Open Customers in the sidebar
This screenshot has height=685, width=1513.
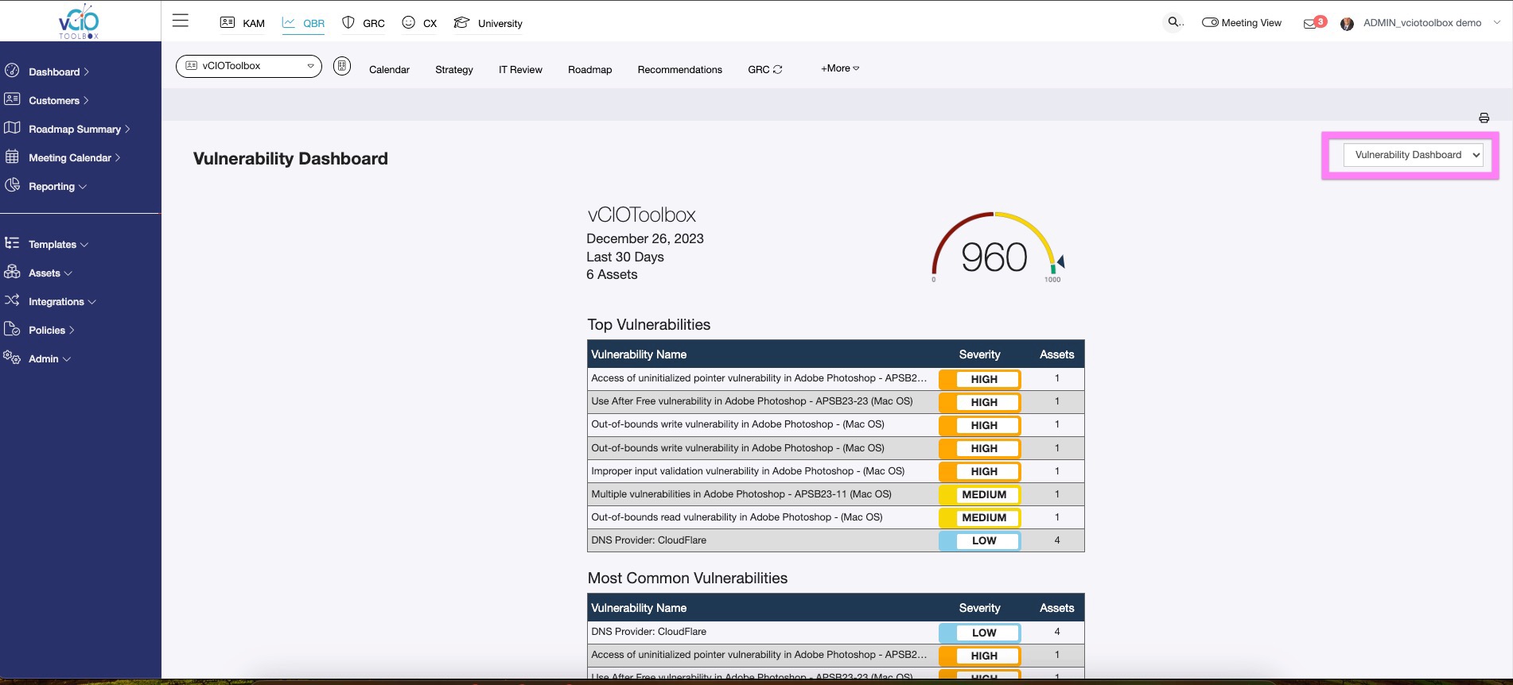click(x=59, y=100)
